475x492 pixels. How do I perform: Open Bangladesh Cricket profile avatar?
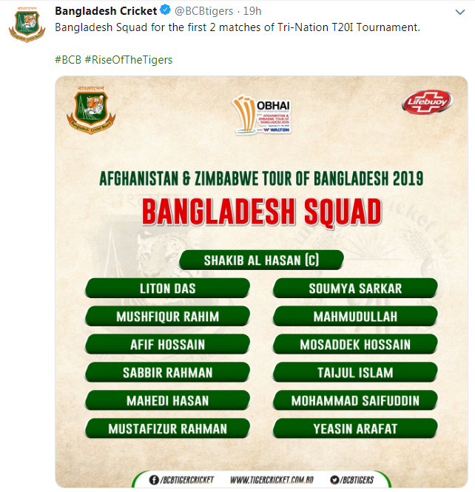coord(27,24)
